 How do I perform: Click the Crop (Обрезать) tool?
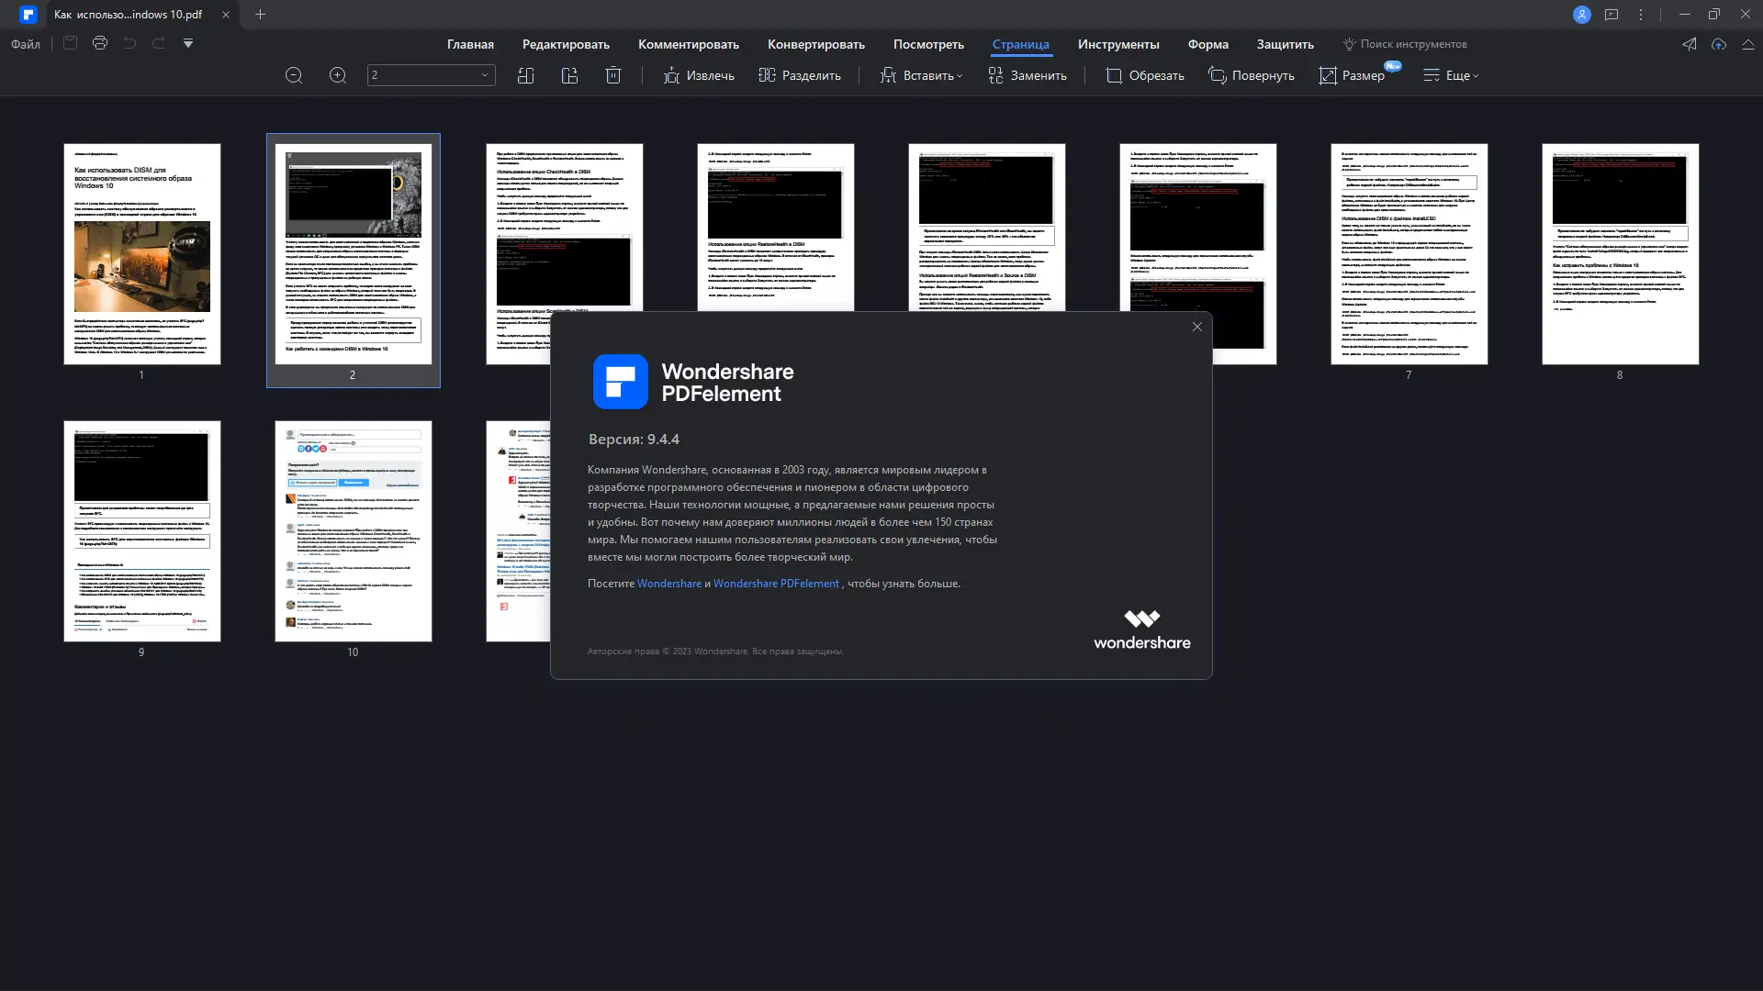click(1145, 76)
